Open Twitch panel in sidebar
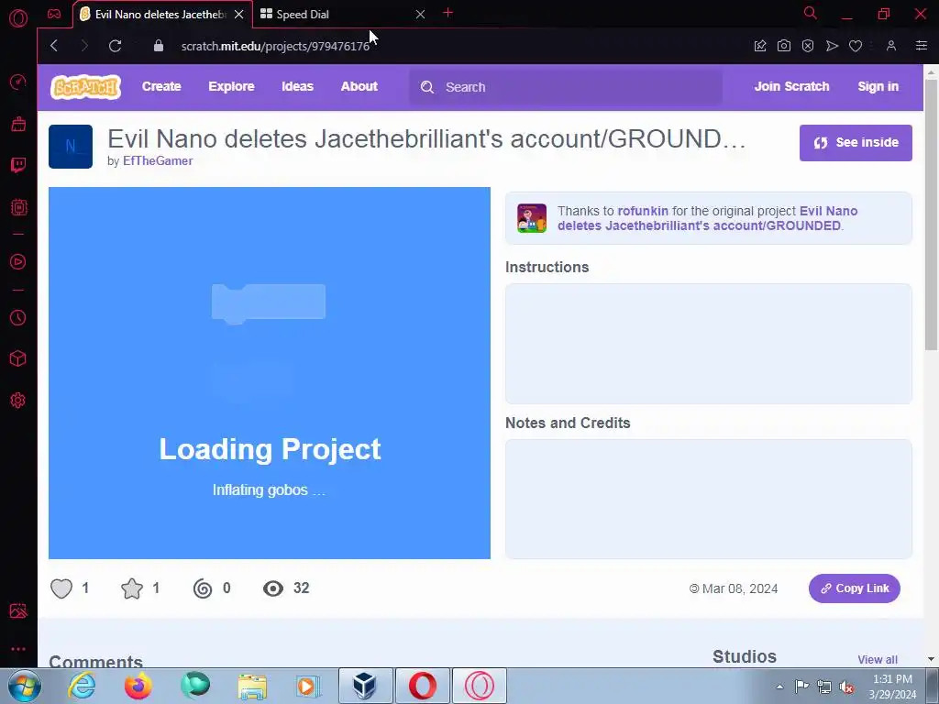This screenshot has height=704, width=939. point(18,165)
